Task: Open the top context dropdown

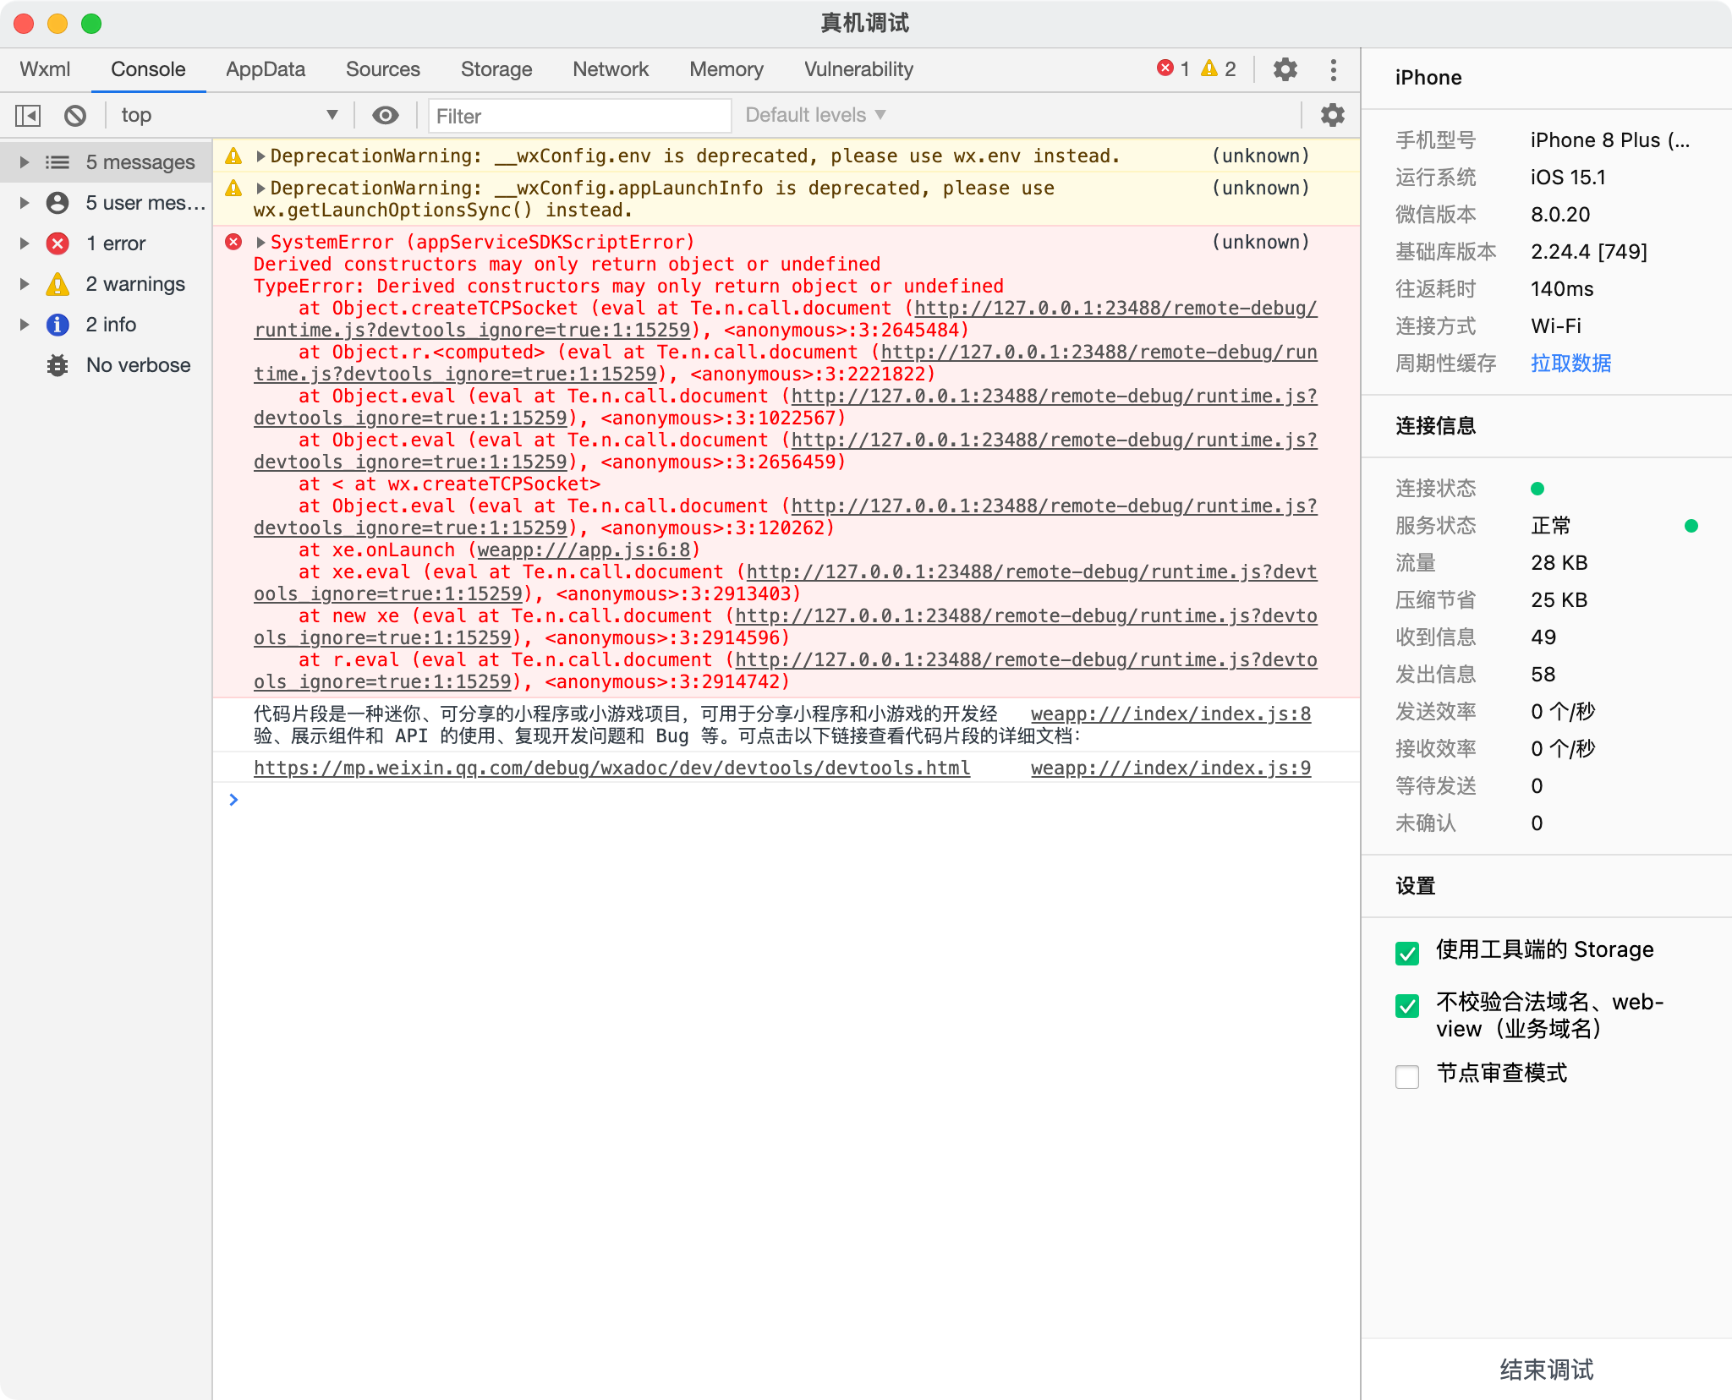Action: [x=228, y=115]
